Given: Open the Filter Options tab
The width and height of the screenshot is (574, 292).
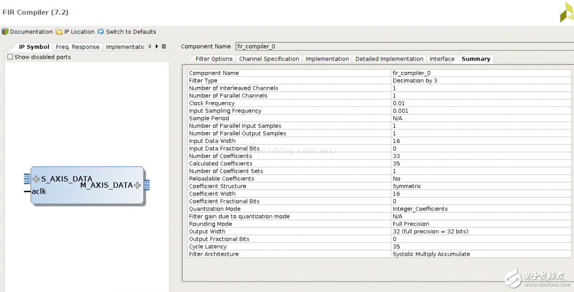Looking at the screenshot, I should [x=214, y=59].
